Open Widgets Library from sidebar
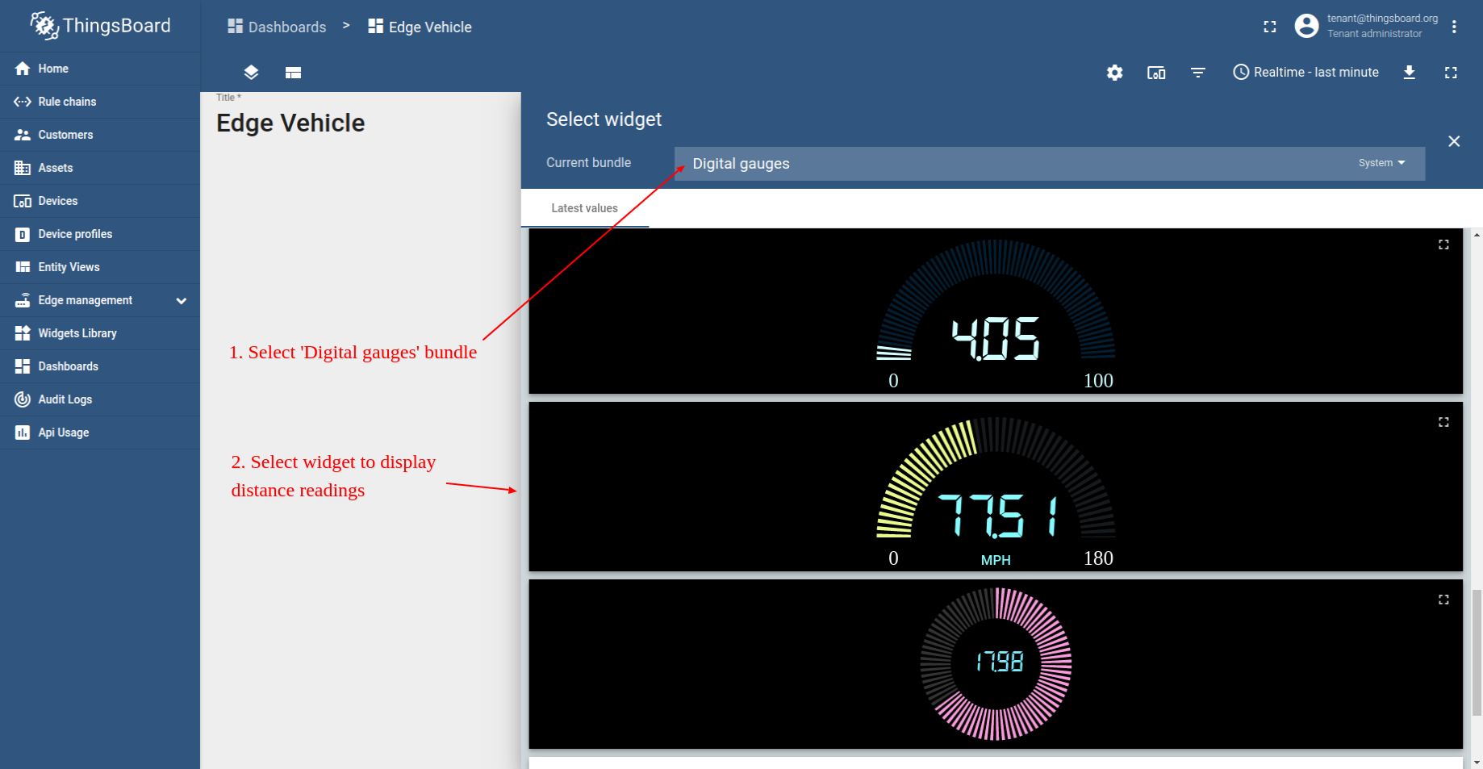Viewport: 1483px width, 769px height. tap(100, 333)
